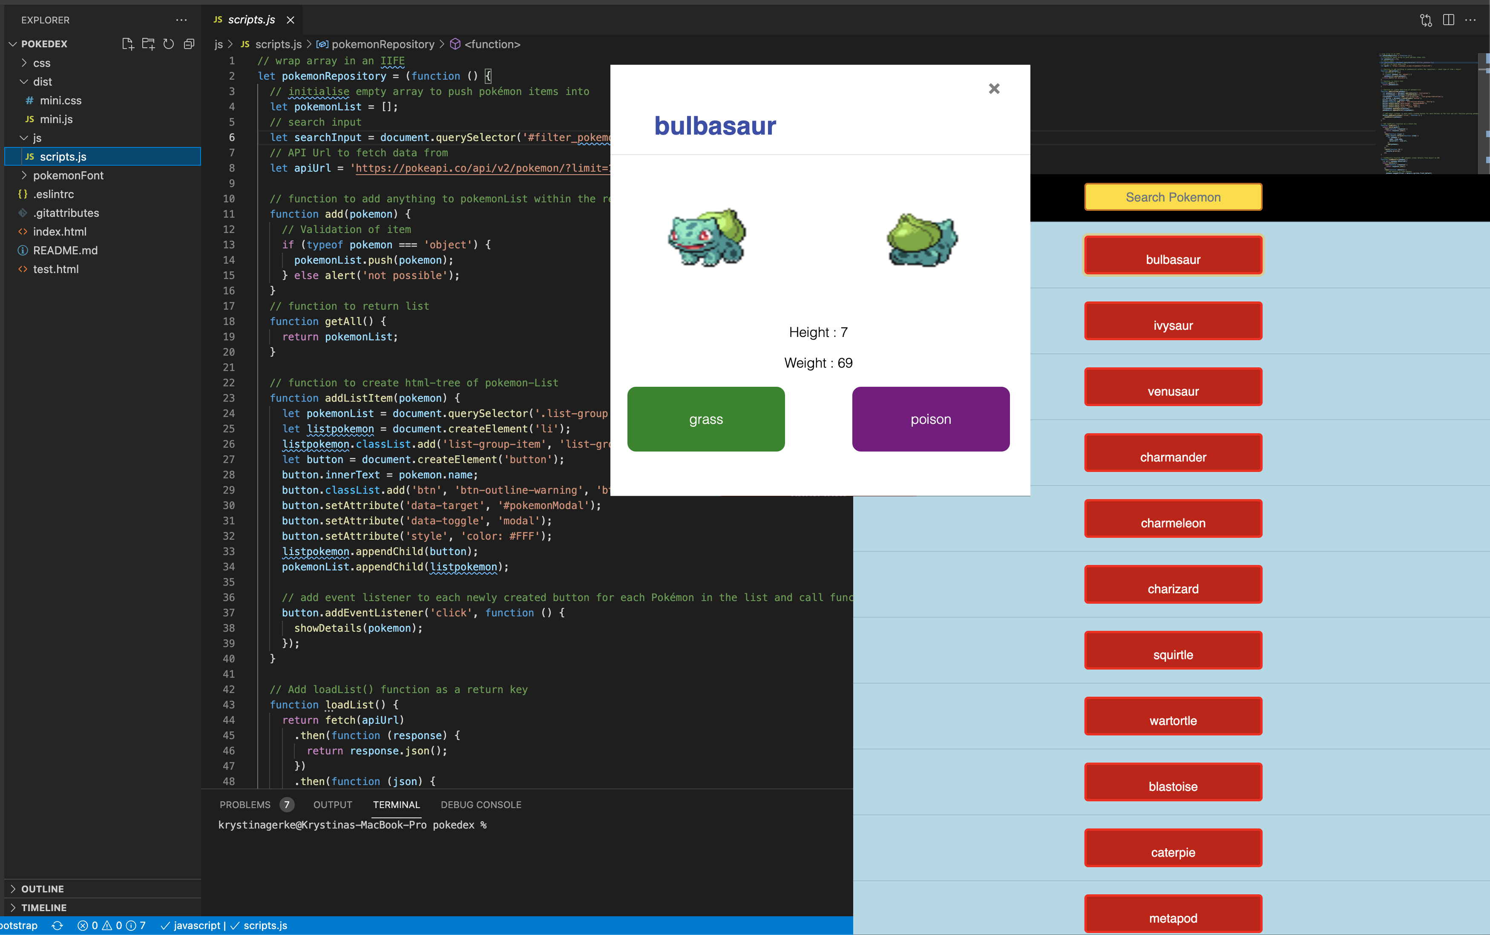Screen dimensions: 1490x935
Task: Click the purple poison type badge
Action: tap(930, 419)
